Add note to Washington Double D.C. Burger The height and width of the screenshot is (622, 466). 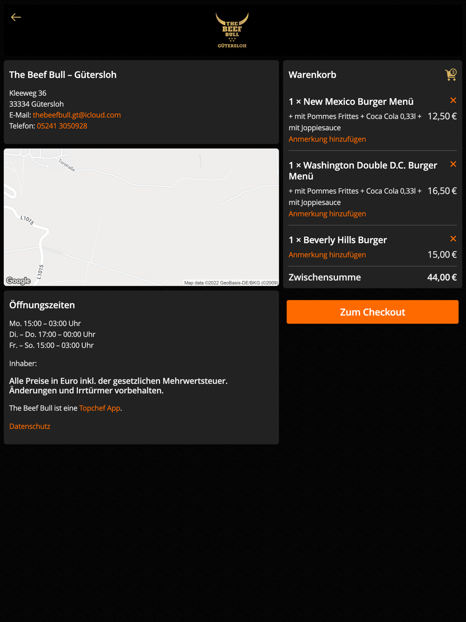327,214
